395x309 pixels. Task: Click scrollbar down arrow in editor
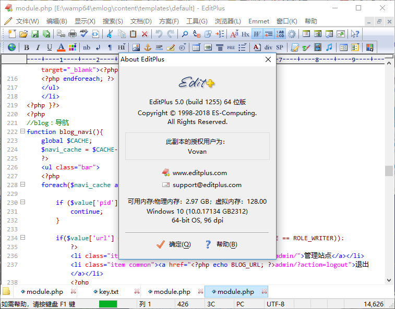click(389, 280)
